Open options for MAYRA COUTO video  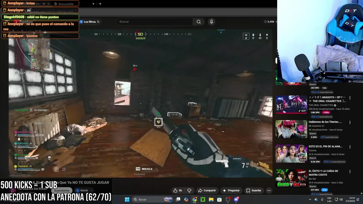point(350,171)
